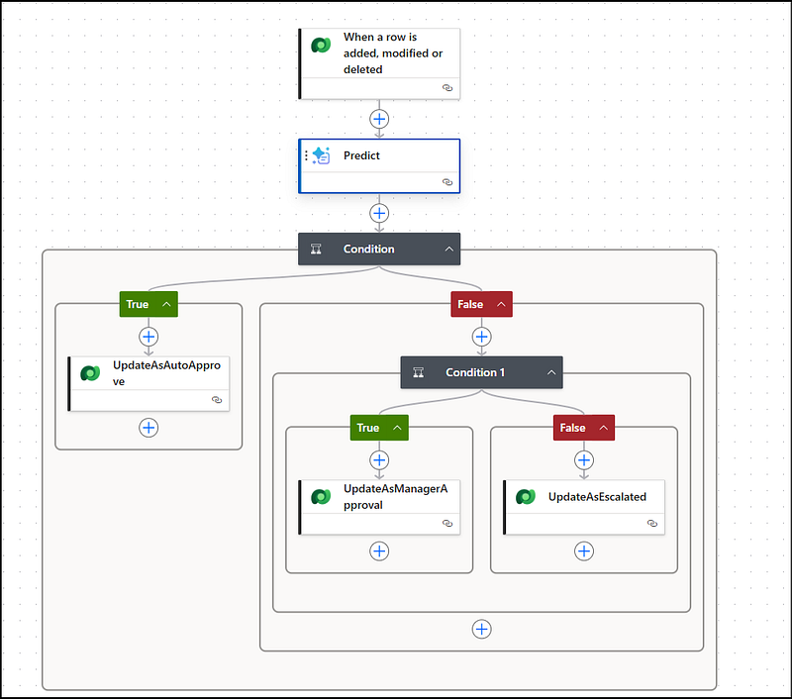Open the UpdateAsManagerApproval action card

(x=379, y=507)
